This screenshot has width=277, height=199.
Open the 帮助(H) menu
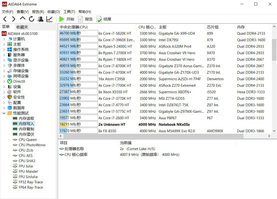pos(85,12)
